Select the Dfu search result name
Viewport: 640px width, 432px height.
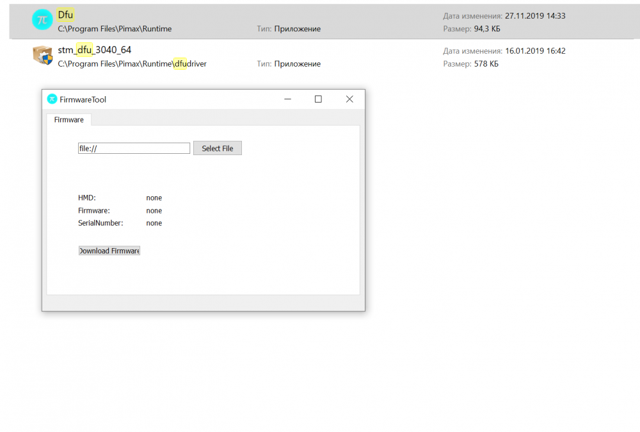(65, 15)
